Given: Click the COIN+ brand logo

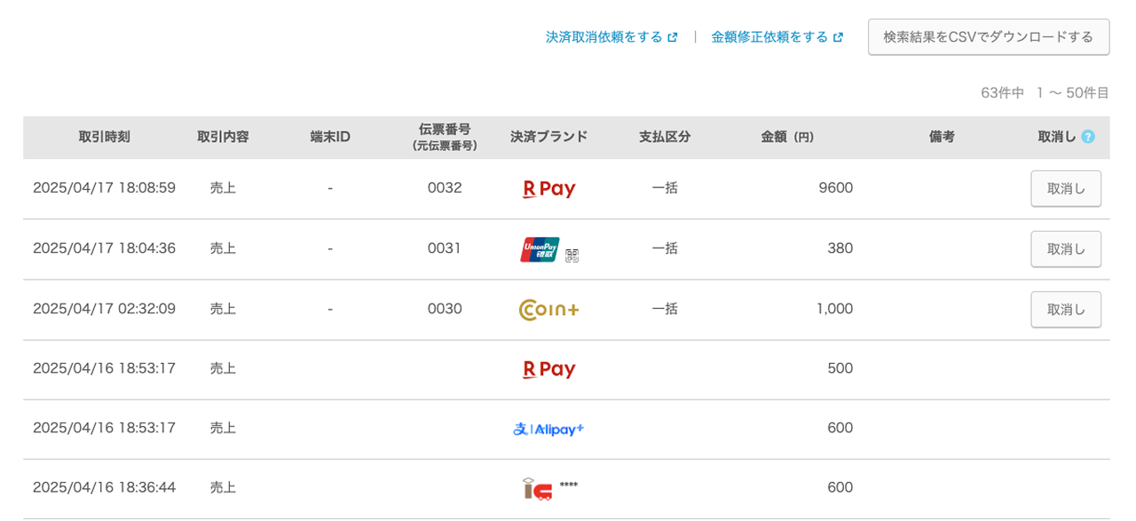Looking at the screenshot, I should tap(548, 310).
